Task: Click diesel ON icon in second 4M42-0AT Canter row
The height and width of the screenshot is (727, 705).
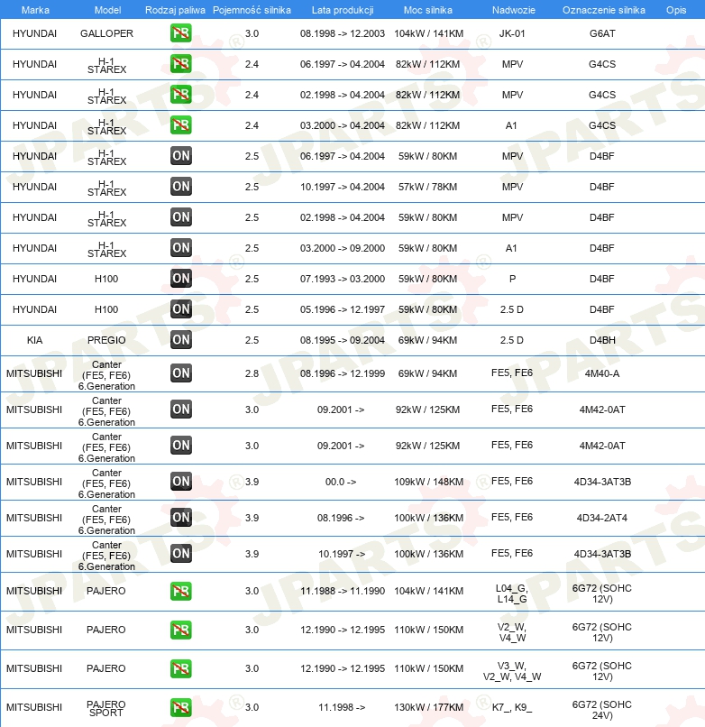Action: pos(181,445)
